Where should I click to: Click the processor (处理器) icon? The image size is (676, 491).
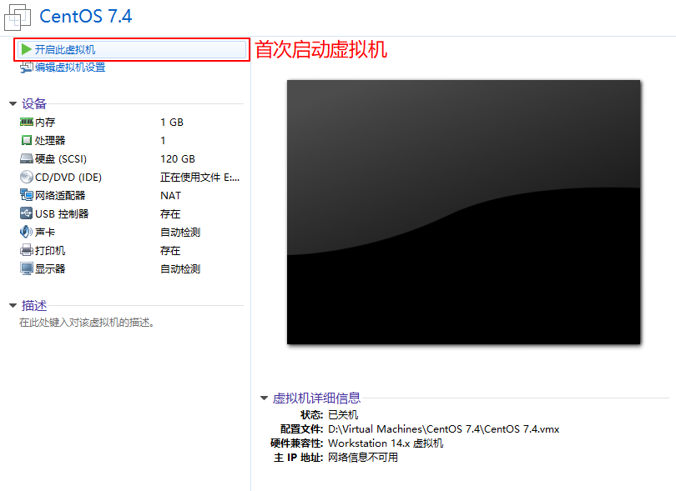click(27, 140)
